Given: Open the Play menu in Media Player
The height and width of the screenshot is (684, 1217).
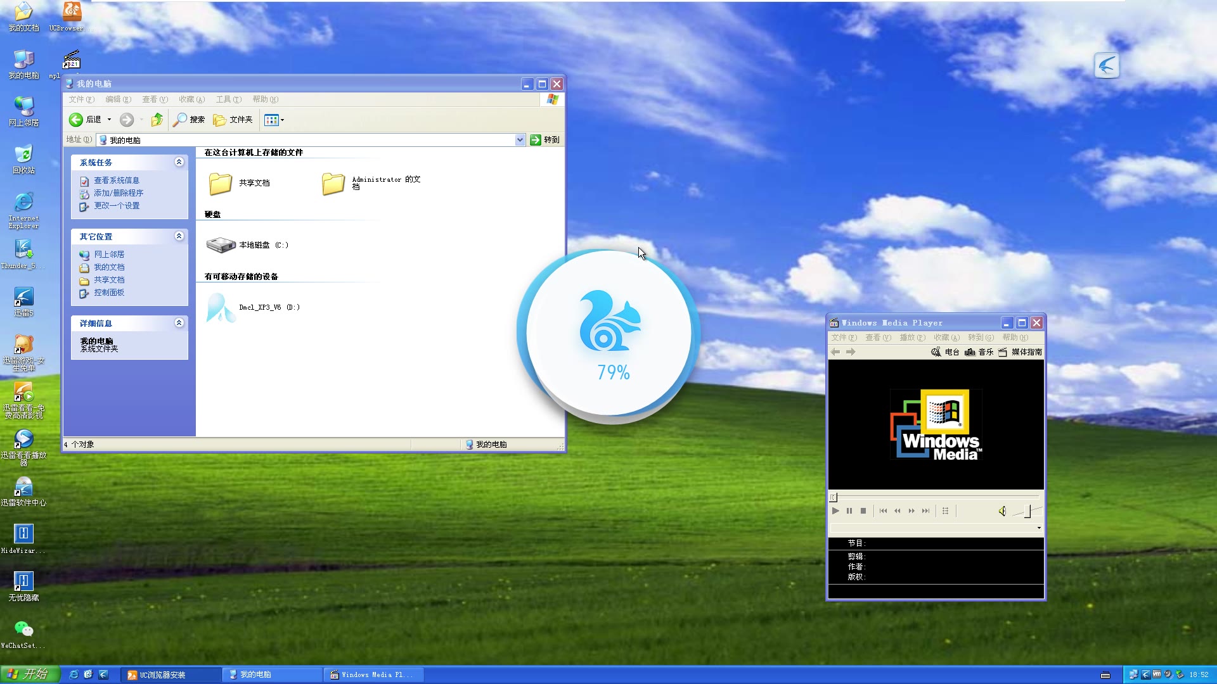Looking at the screenshot, I should coord(912,338).
